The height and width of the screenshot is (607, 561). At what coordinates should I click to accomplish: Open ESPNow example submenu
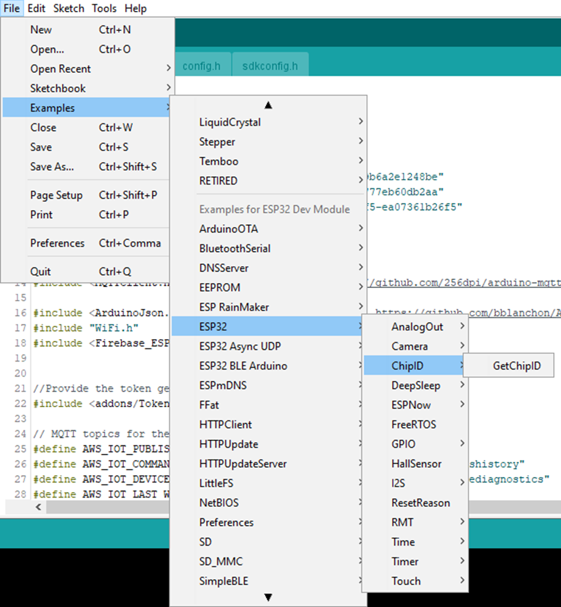415,405
